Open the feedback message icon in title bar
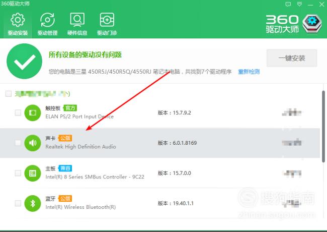327x232 pixels. [x=288, y=4]
